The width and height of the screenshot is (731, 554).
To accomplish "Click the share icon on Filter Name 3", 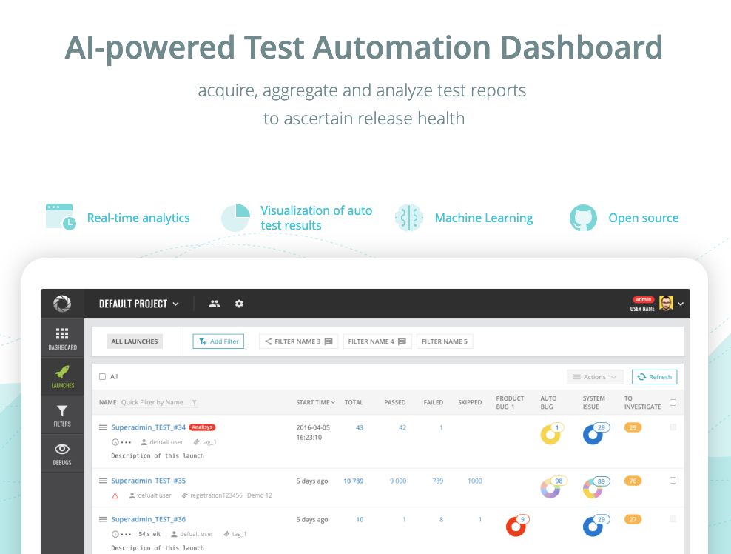I will 268,341.
